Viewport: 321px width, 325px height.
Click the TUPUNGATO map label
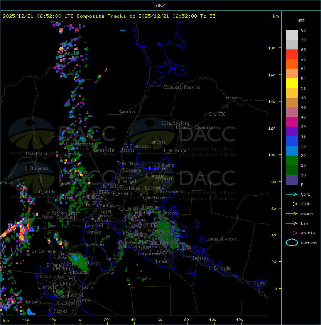pyautogui.click(x=63, y=268)
